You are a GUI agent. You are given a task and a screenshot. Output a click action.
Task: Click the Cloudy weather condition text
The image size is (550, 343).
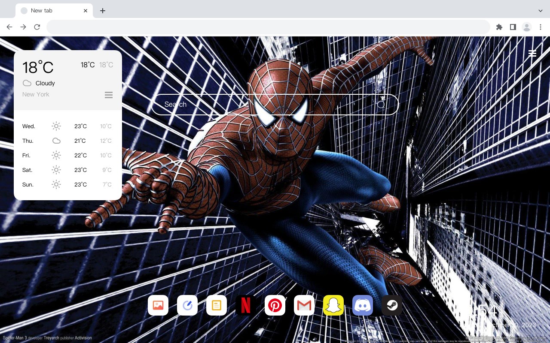tap(45, 83)
